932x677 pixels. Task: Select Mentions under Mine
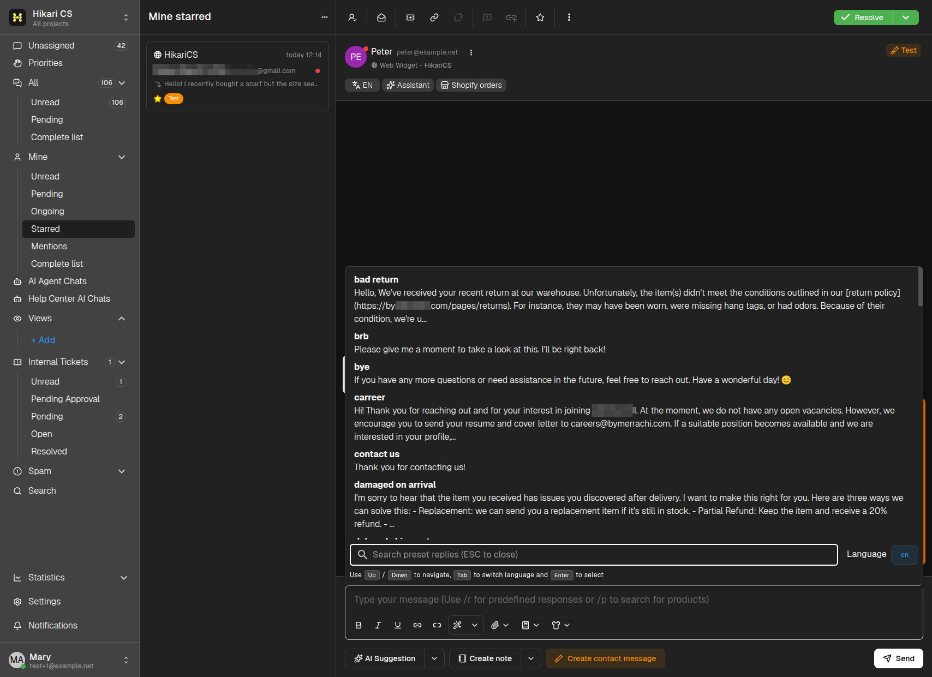tap(79, 247)
